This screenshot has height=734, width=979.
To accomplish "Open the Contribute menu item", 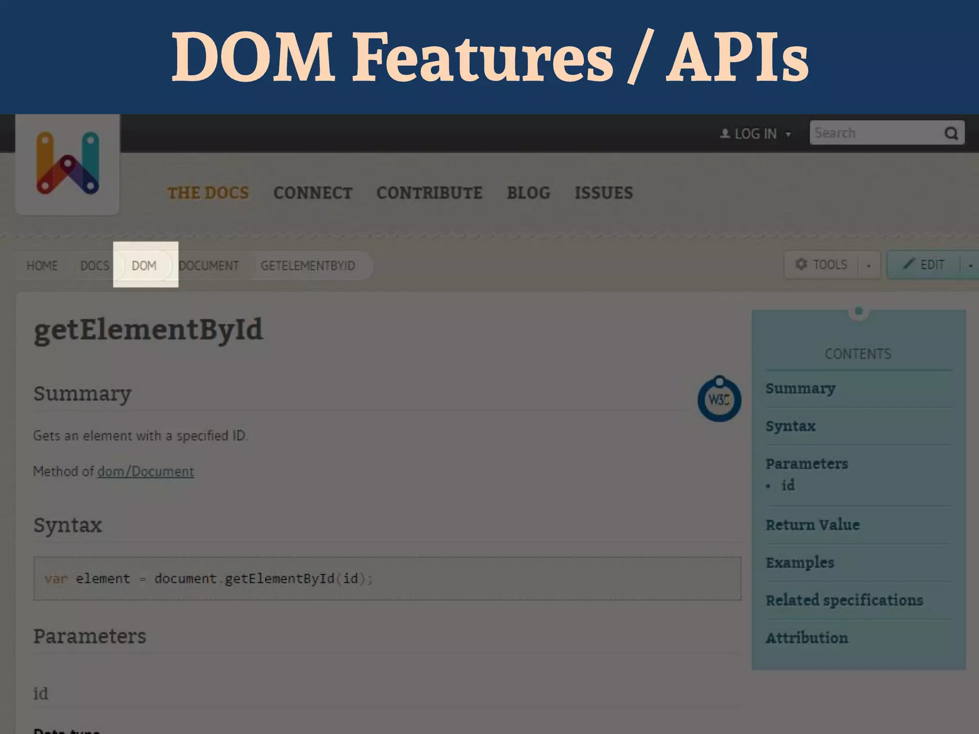I will 429,193.
